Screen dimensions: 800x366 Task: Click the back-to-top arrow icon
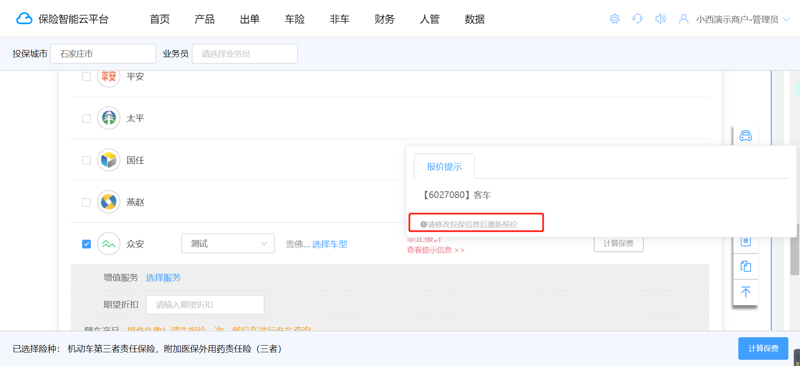[x=746, y=292]
